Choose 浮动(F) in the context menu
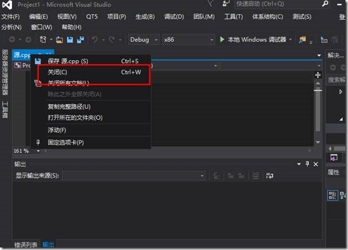The image size is (348, 250). point(91,130)
